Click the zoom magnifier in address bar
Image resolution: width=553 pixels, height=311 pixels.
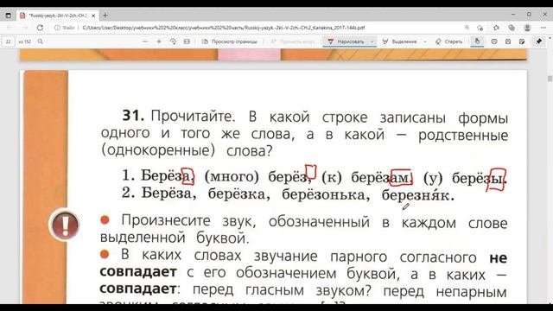click(x=467, y=28)
